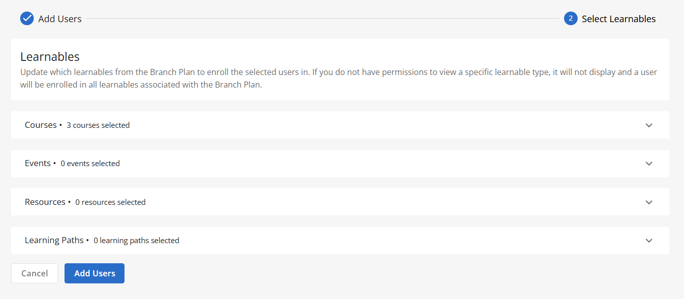684x299 pixels.
Task: Click the '0 learning paths selected' text
Action: pyautogui.click(x=137, y=241)
